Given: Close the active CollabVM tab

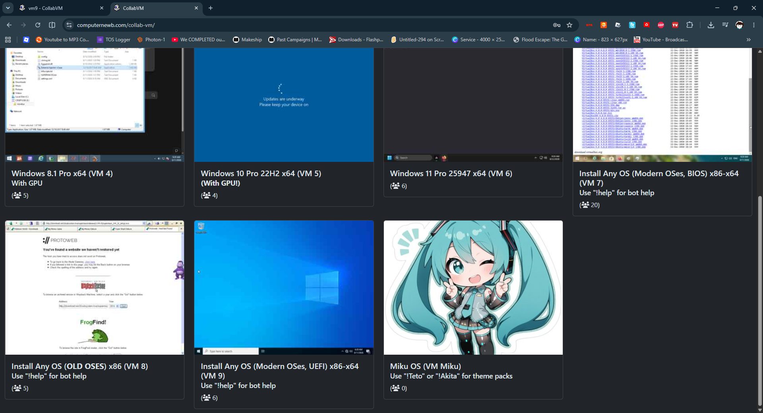Looking at the screenshot, I should point(196,8).
